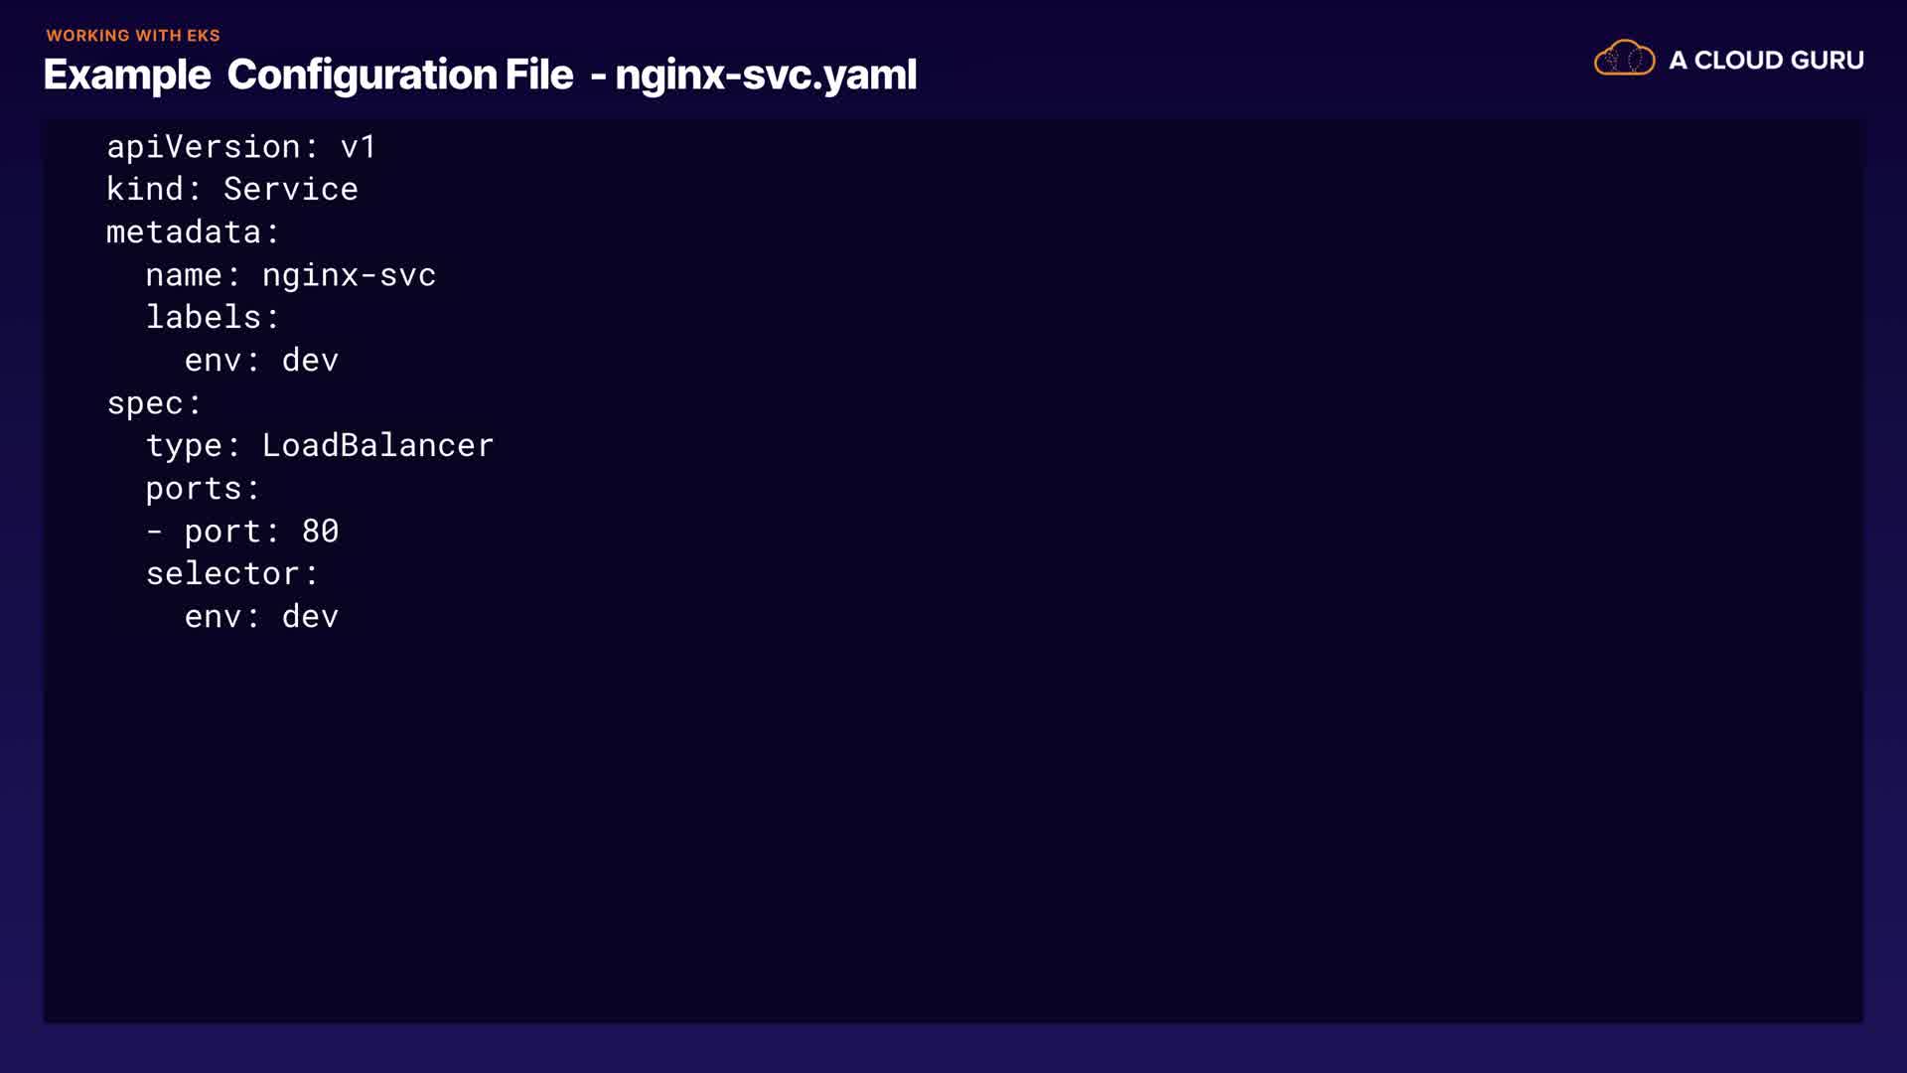1907x1073 pixels.
Task: Click the A Cloud Guru cloud logo icon
Action: pos(1624,59)
